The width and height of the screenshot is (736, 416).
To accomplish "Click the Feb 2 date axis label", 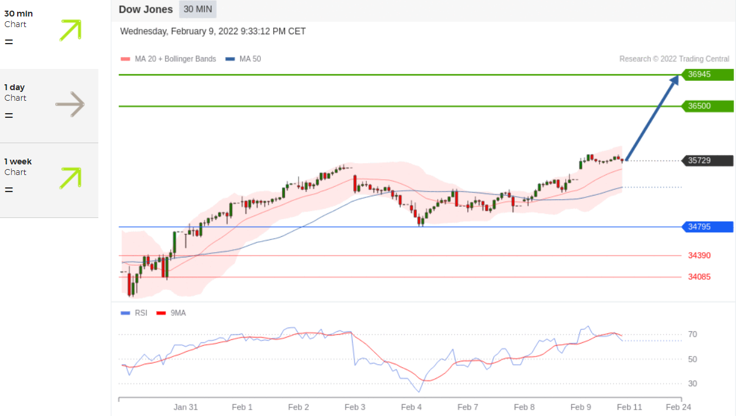I will (299, 407).
